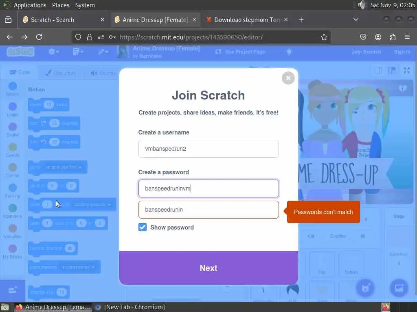This screenshot has height=312, width=417.
Task: Click show desktop taskbar icon
Action: tap(5, 307)
